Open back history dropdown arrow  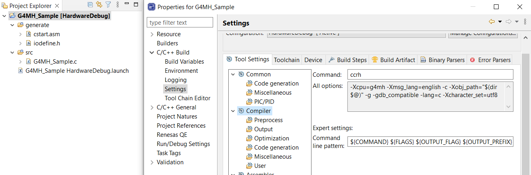point(500,22)
